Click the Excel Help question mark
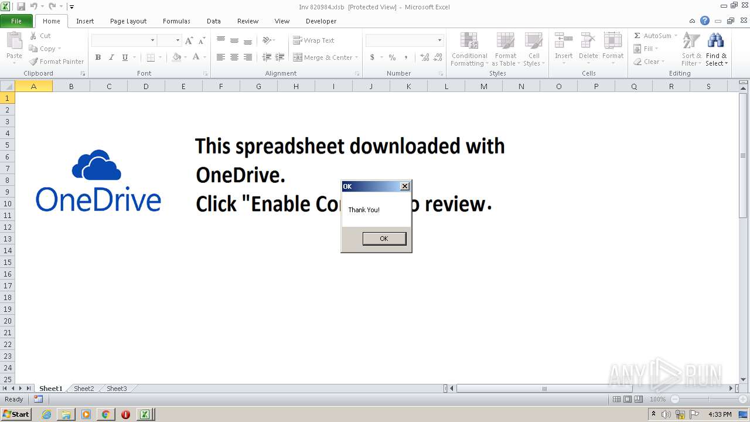This screenshot has height=422, width=750. [705, 21]
